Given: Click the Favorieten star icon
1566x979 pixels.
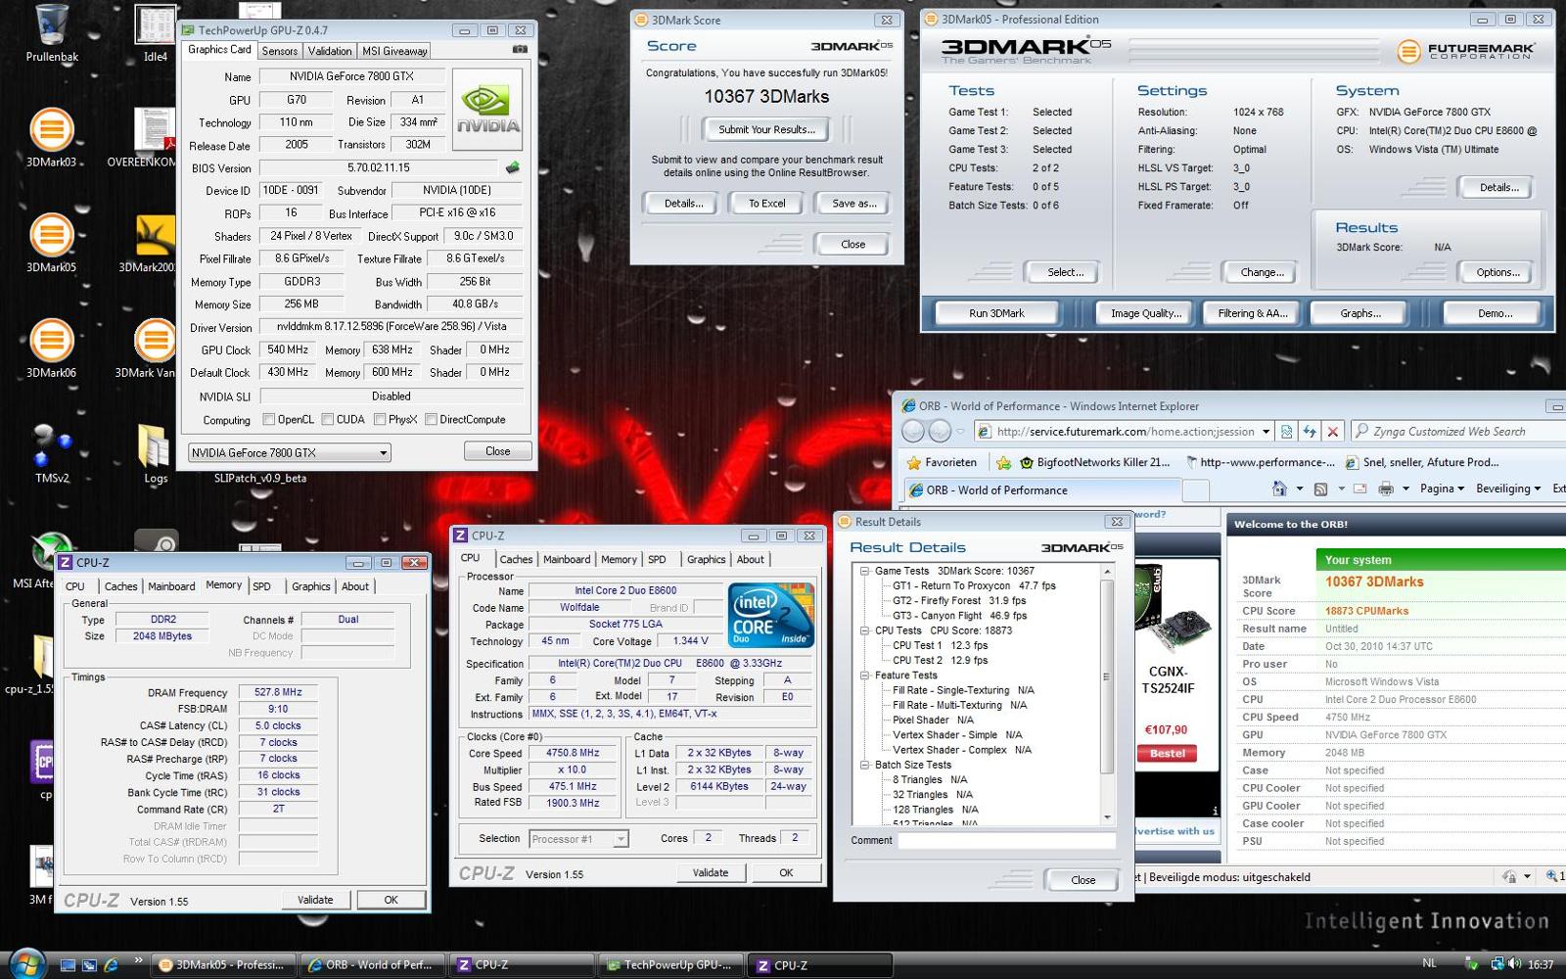Looking at the screenshot, I should coord(914,462).
